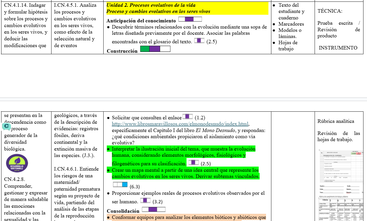Click the 'I.CN.4.6.1.' indicator code

[x=66, y=169]
